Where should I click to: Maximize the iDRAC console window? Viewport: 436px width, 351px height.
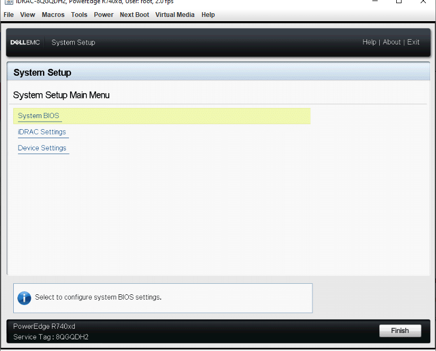[x=399, y=2]
